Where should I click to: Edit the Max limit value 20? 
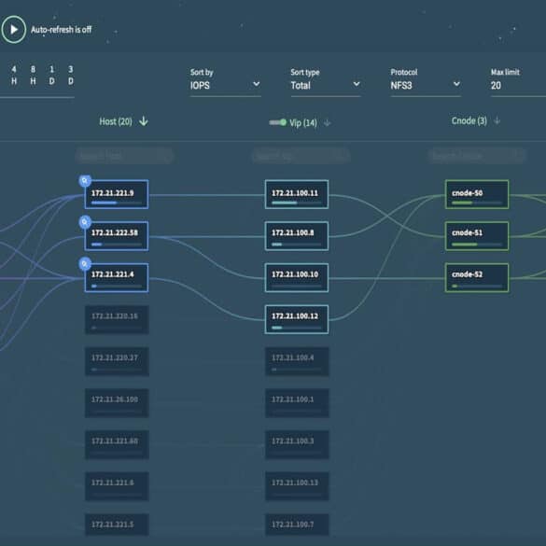pos(518,85)
